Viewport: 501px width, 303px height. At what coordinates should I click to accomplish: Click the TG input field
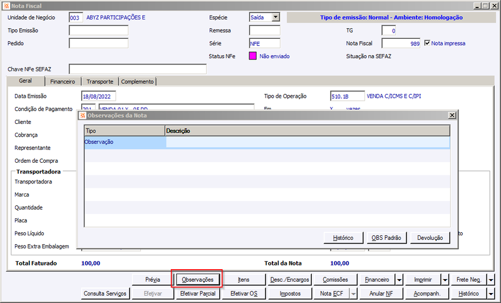coord(389,30)
